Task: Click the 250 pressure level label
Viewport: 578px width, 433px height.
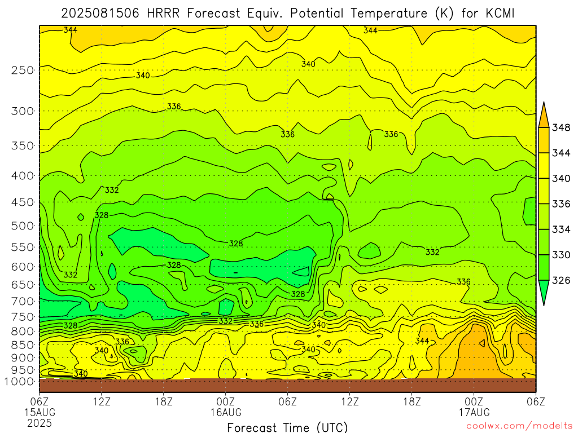Action: click(x=23, y=70)
